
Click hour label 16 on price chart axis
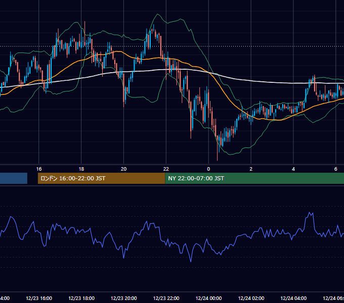point(39,169)
